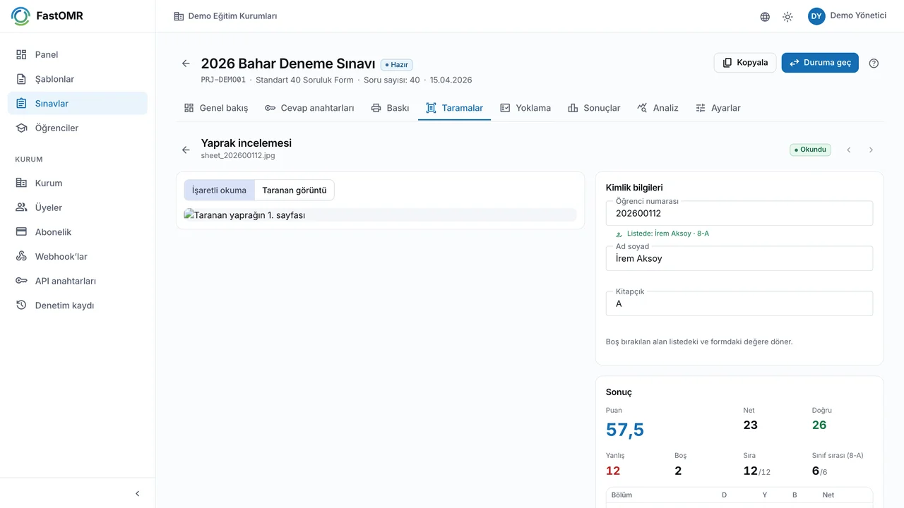This screenshot has width=904, height=508.
Task: Open the Cevap anahtarları tab
Action: [309, 108]
